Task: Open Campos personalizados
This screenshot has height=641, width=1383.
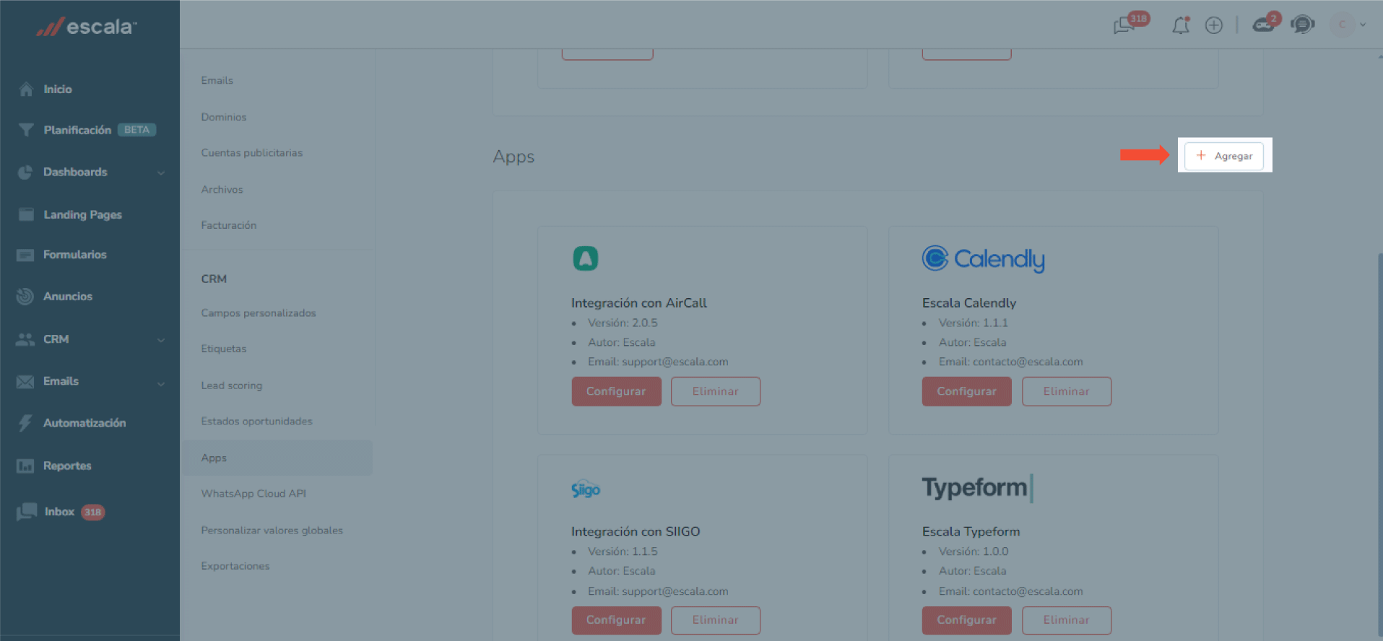Action: (259, 313)
